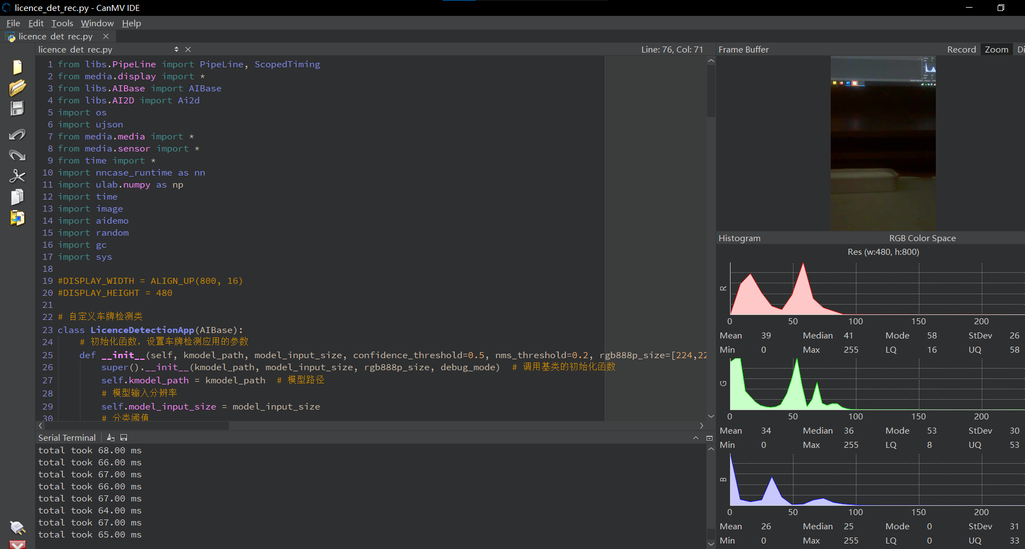Undo the last edit

tap(17, 135)
